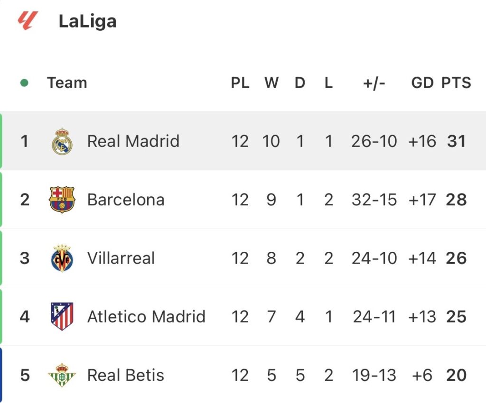Click the Team column header

coord(67,83)
